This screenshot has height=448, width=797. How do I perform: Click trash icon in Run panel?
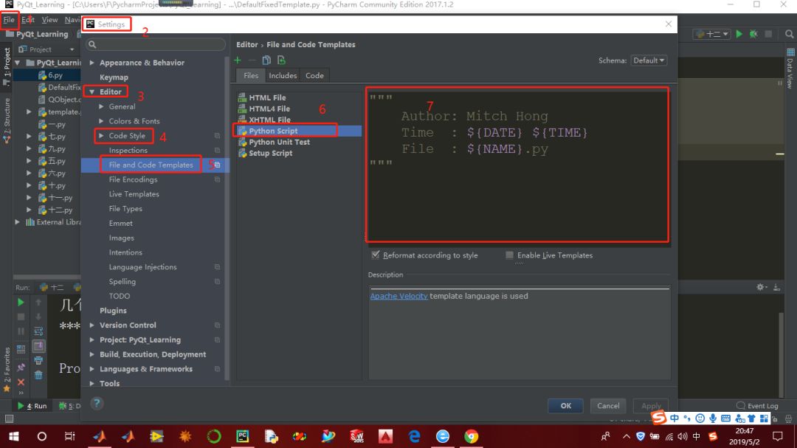38,375
